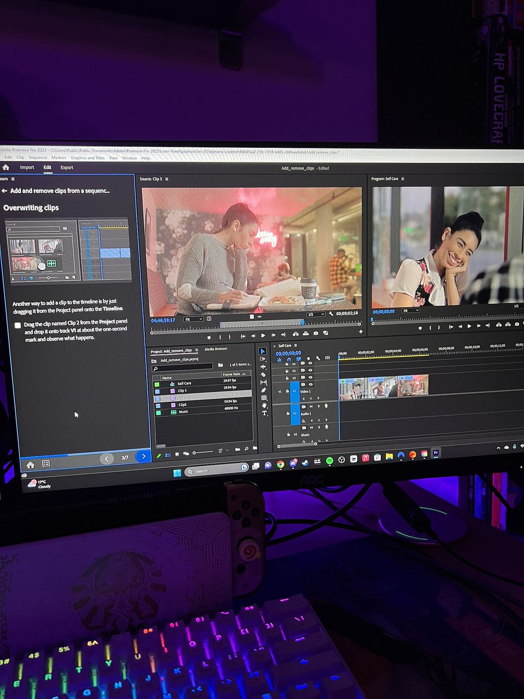
Task: Switch to Media Browser tab
Action: click(216, 349)
